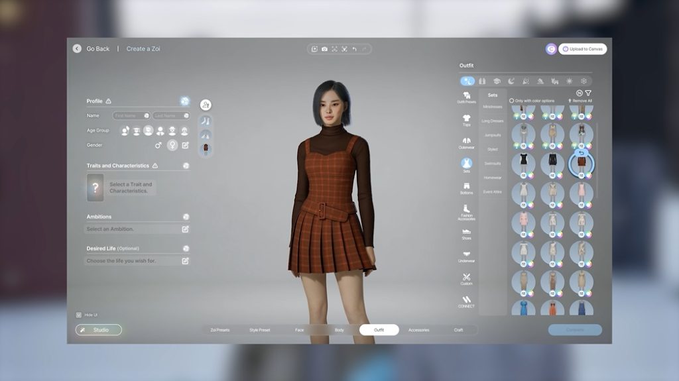Select the last elderly age group option
Image resolution: width=679 pixels, height=381 pixels.
184,131
